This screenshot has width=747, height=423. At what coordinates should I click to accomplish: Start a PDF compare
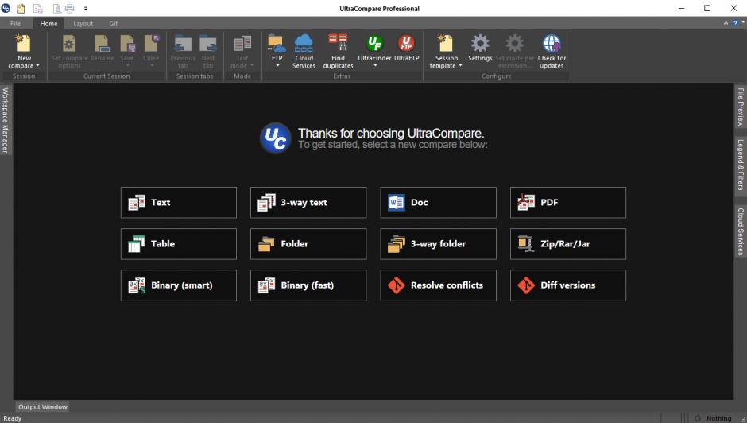568,202
